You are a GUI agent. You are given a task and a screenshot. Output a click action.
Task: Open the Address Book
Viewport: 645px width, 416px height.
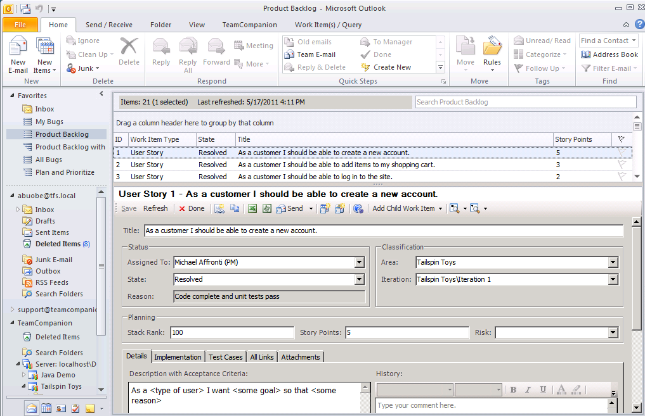pos(609,54)
